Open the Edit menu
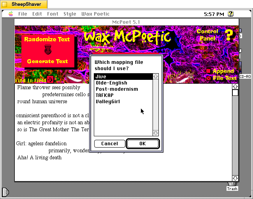The width and height of the screenshot is (253, 199). pos(37,14)
